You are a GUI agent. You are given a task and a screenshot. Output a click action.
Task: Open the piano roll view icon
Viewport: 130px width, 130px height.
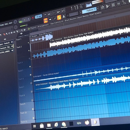coord(108,6)
